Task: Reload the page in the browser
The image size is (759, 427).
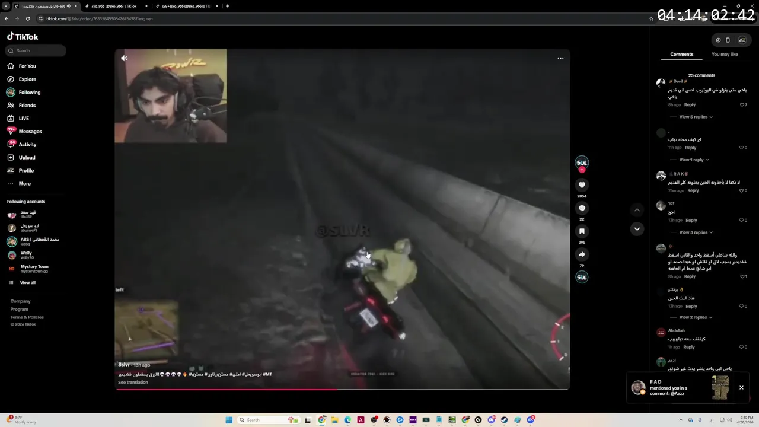Action: (27, 18)
